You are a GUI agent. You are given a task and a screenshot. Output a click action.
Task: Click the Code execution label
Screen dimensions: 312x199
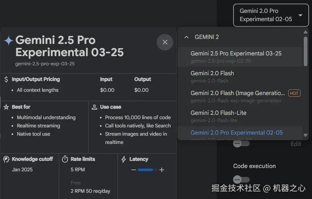(254, 166)
